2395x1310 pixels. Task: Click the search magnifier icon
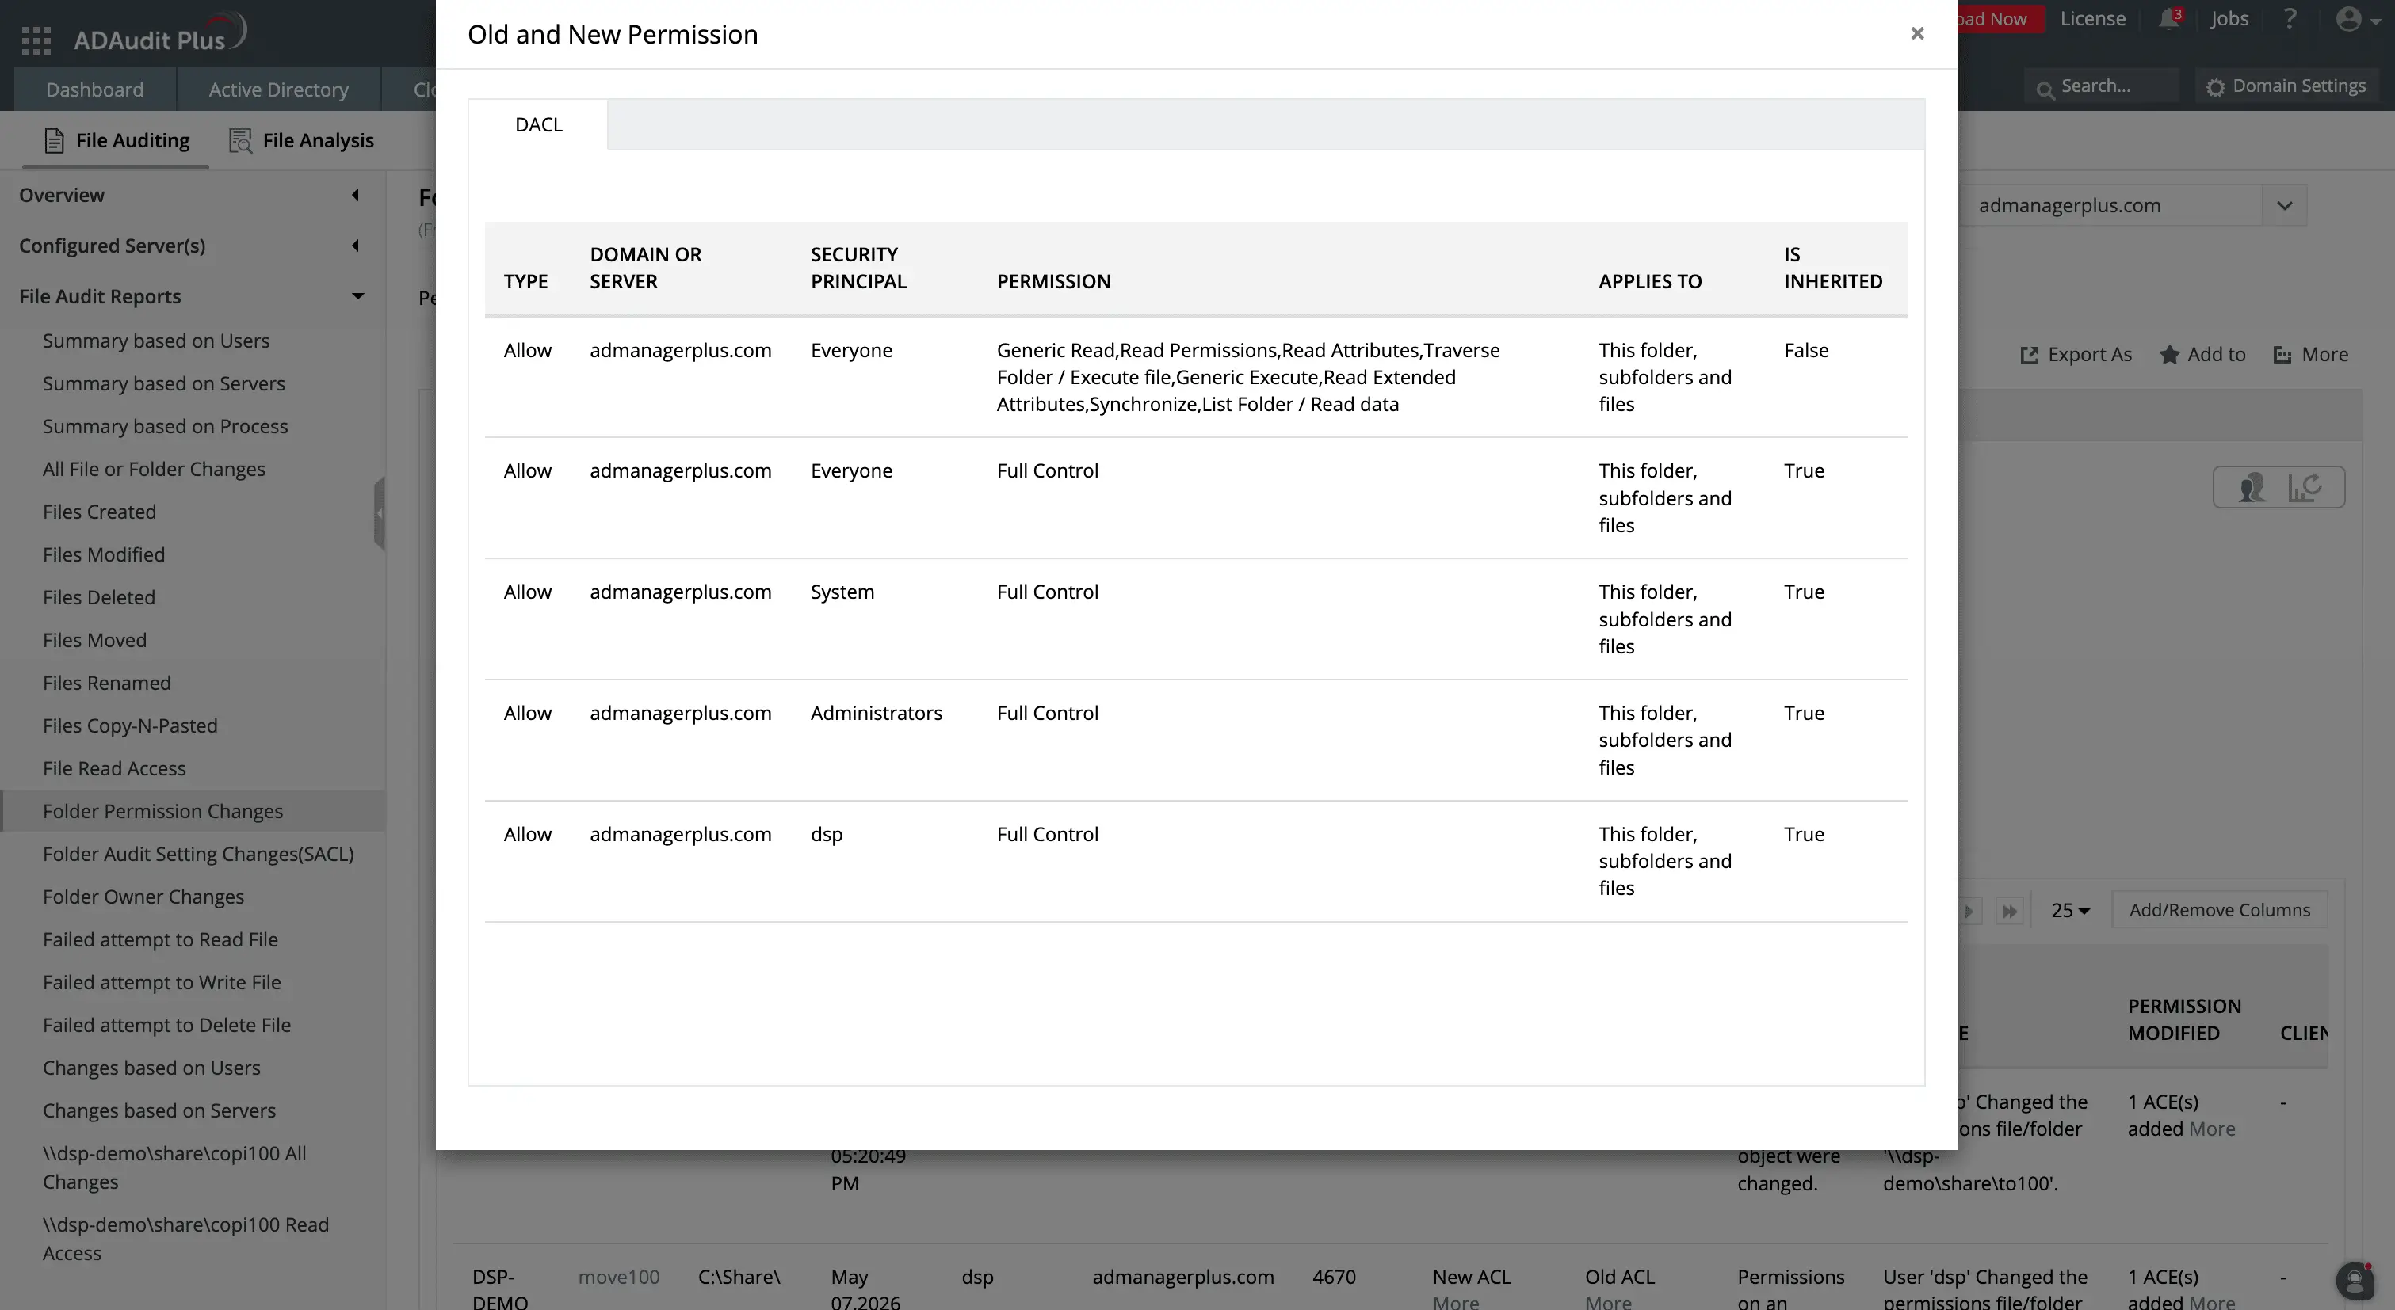(x=2045, y=89)
